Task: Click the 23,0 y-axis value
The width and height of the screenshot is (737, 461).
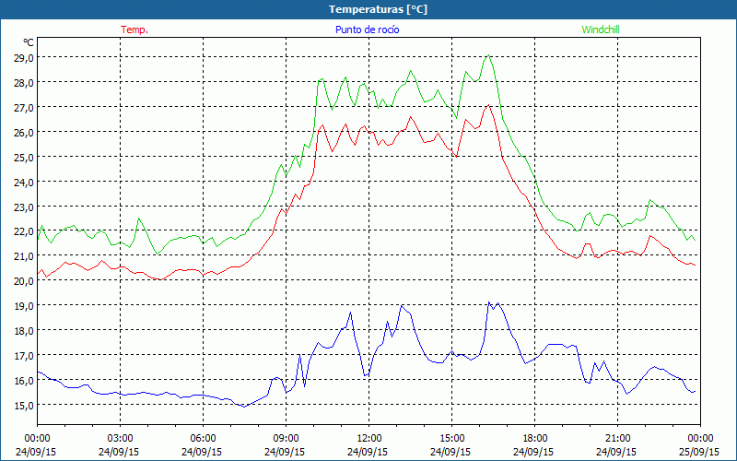Action: pos(24,207)
